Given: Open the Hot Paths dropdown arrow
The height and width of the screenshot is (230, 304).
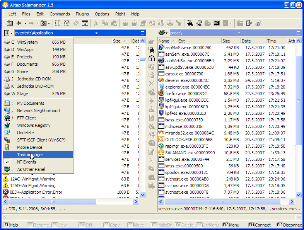Looking at the screenshot, I should 49,24.
